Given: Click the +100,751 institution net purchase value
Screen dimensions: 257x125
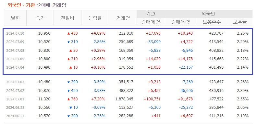Looking at the screenshot, I should pos(152,99).
